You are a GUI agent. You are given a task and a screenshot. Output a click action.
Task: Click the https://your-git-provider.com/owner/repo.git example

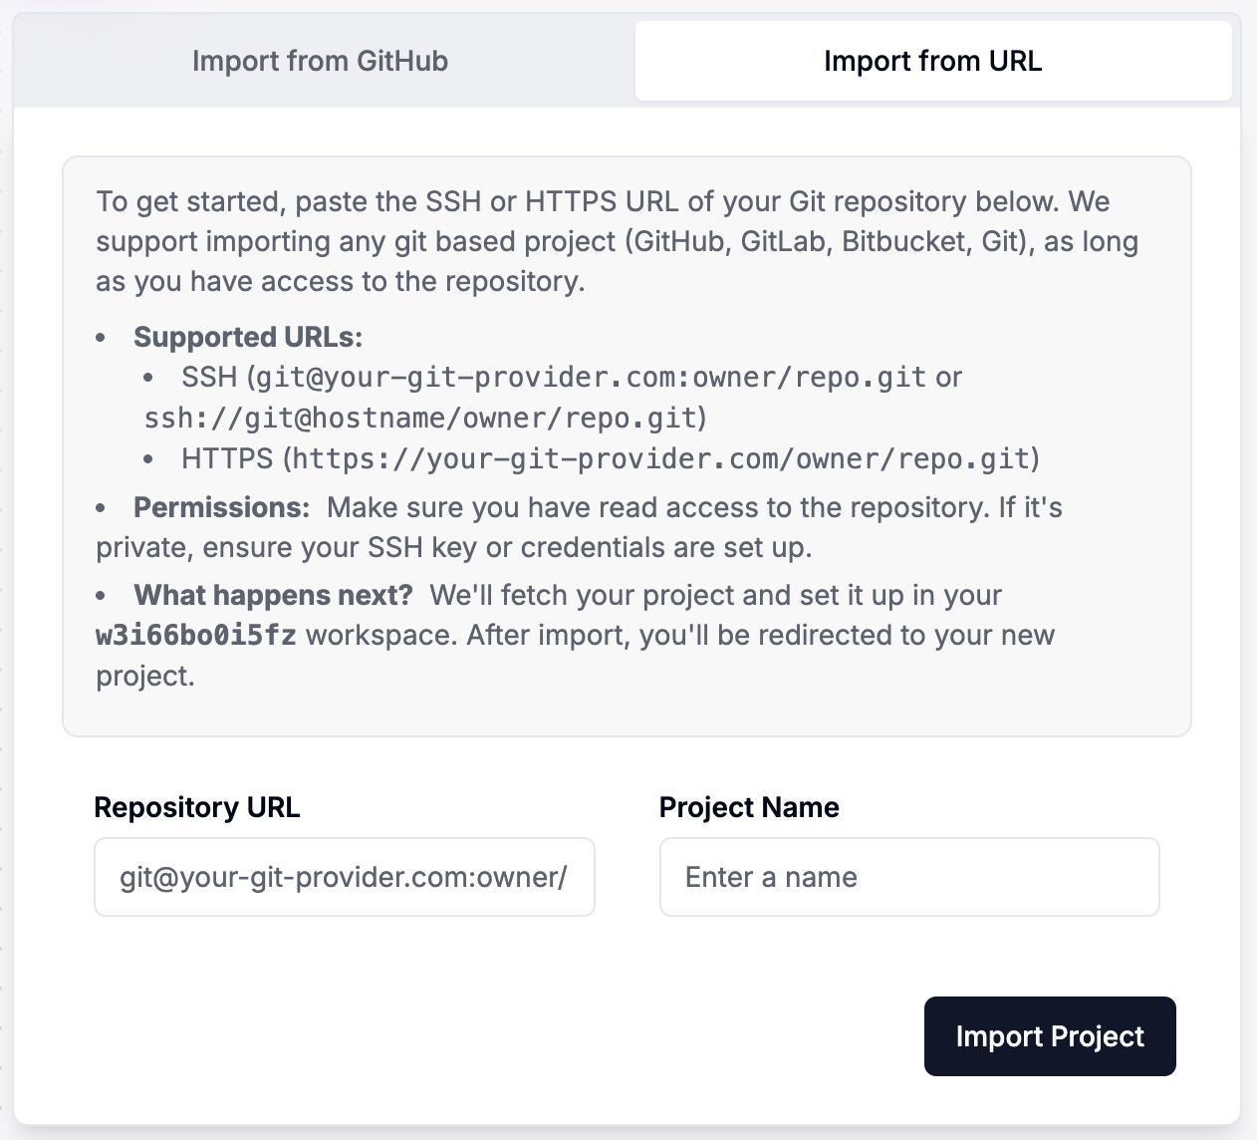tap(660, 458)
